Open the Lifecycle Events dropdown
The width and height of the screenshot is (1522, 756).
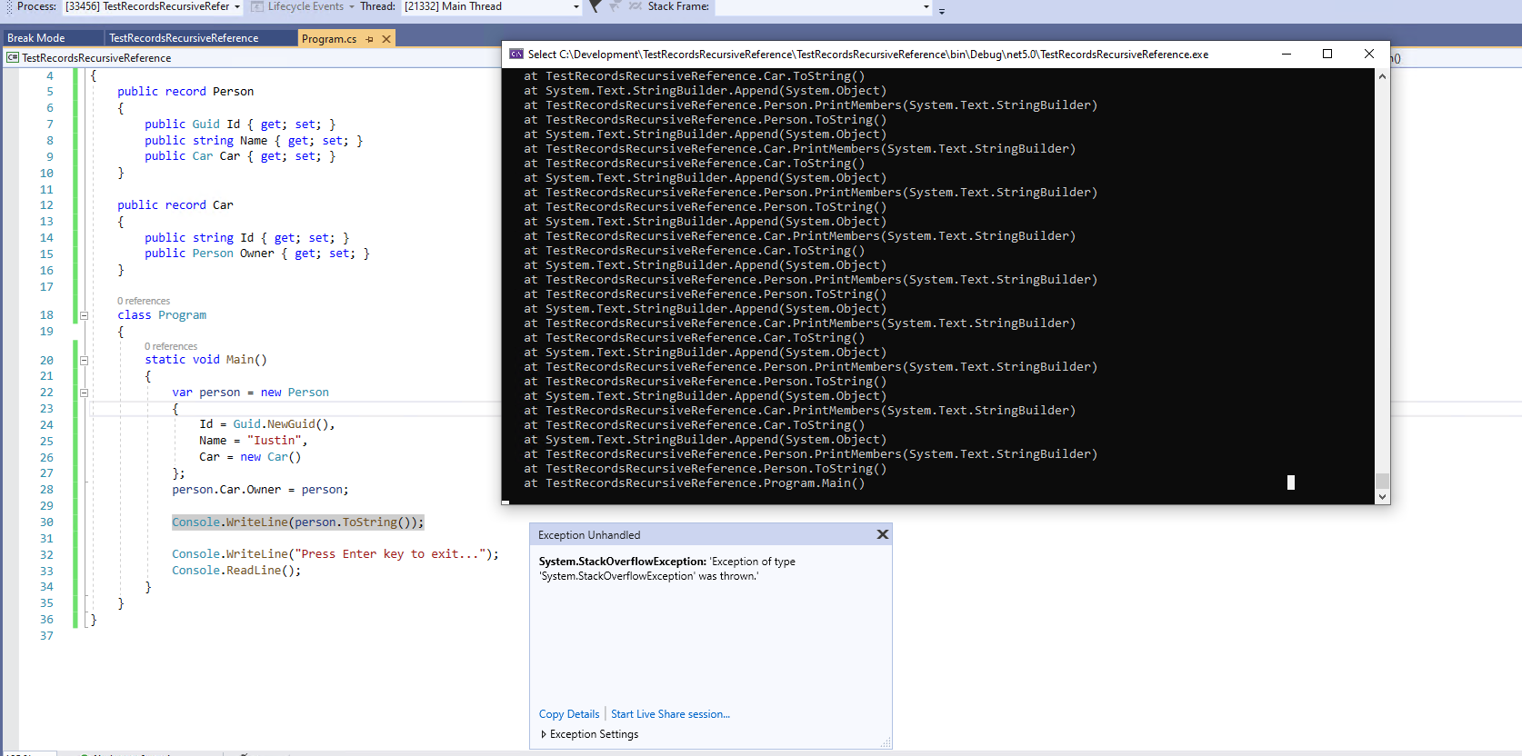coord(352,6)
